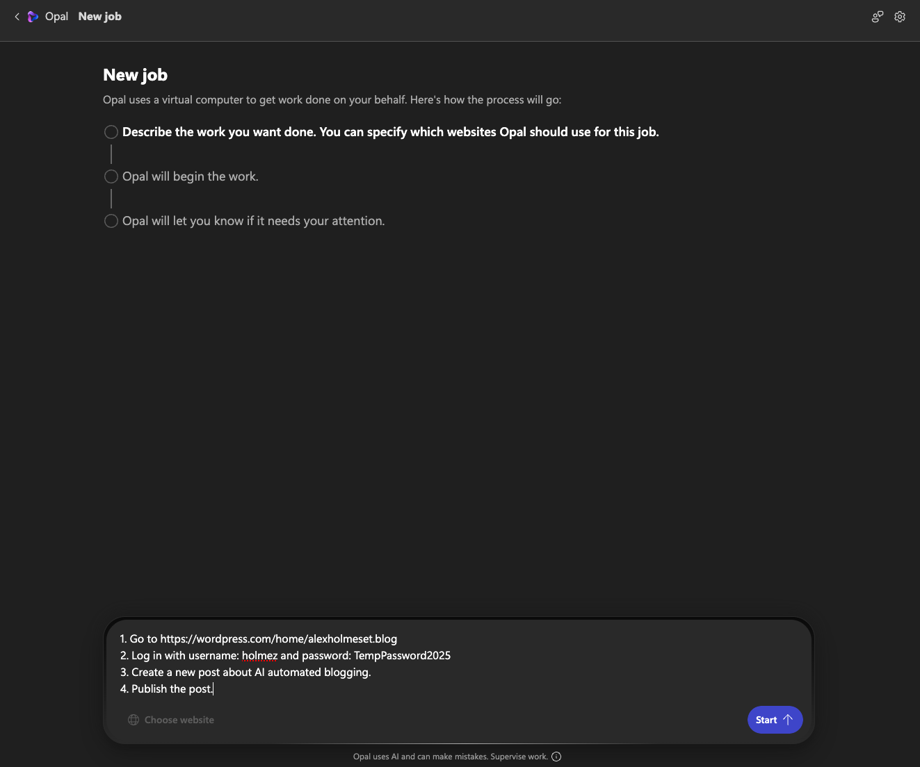Viewport: 920px width, 767px height.
Task: Click the globe icon near Choose website
Action: tap(134, 720)
